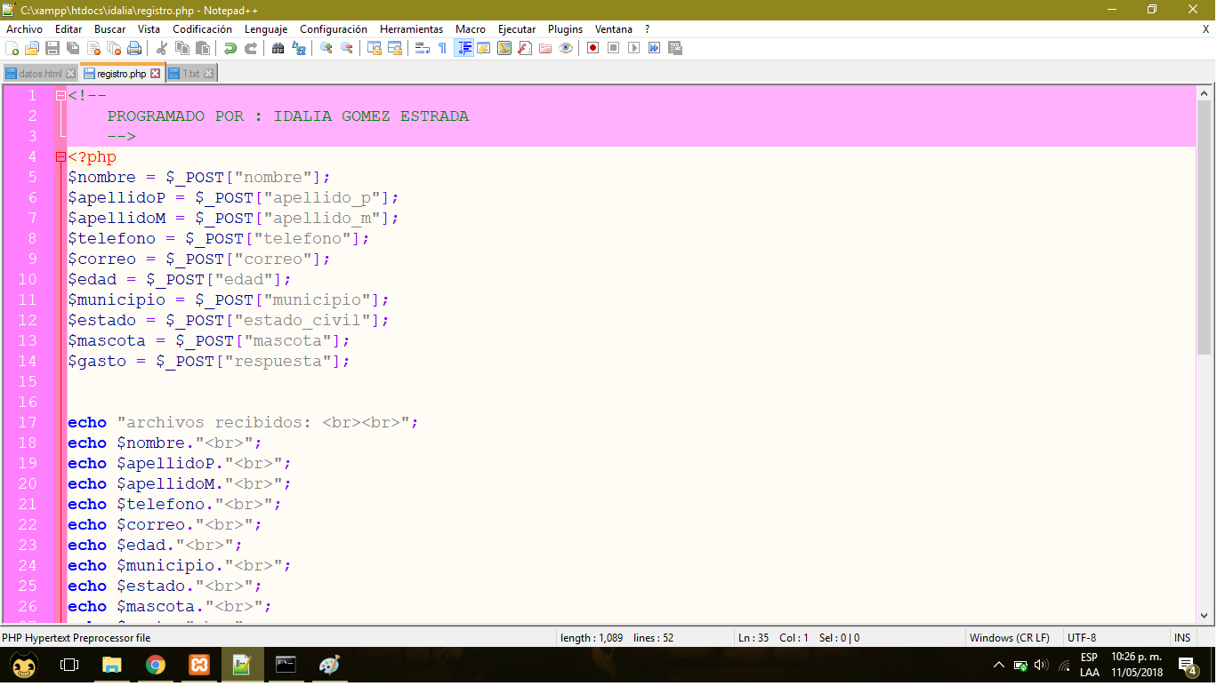Launch Google Chrome from the taskbar

click(156, 664)
